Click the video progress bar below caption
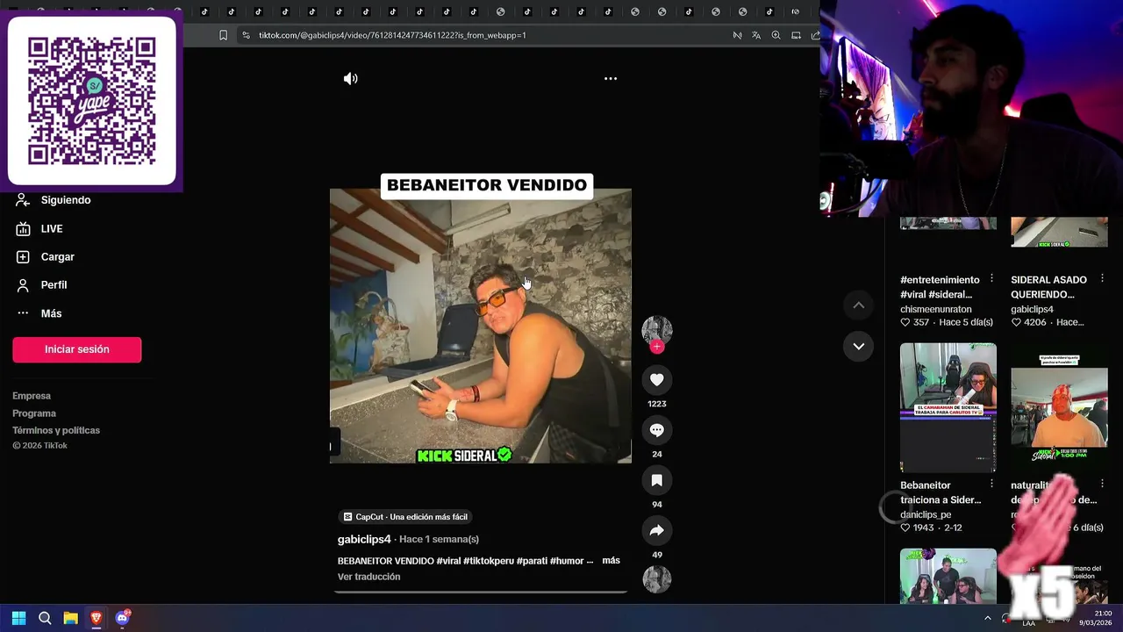This screenshot has width=1123, height=632. click(481, 592)
